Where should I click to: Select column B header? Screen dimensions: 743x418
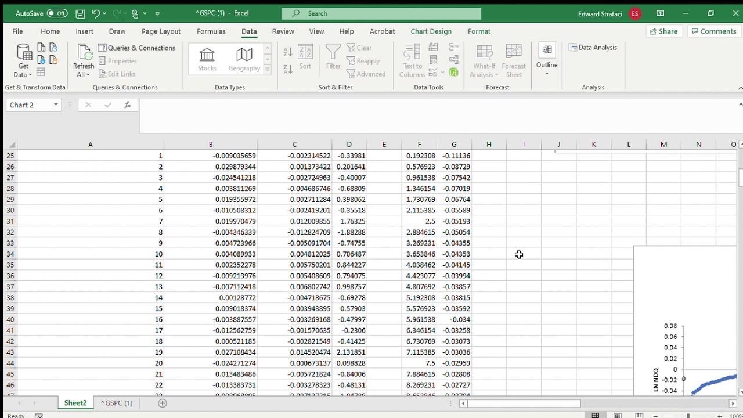pos(211,145)
